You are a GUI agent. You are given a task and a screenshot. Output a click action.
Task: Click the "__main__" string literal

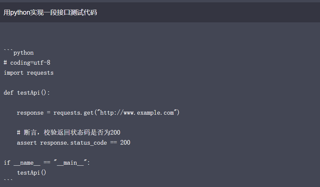click(x=70, y=163)
